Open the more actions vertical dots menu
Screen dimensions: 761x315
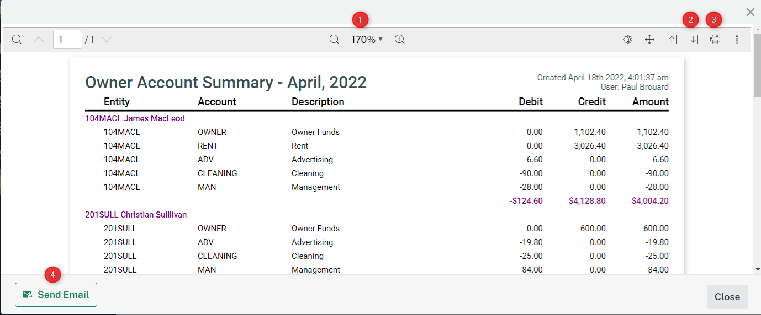(737, 40)
